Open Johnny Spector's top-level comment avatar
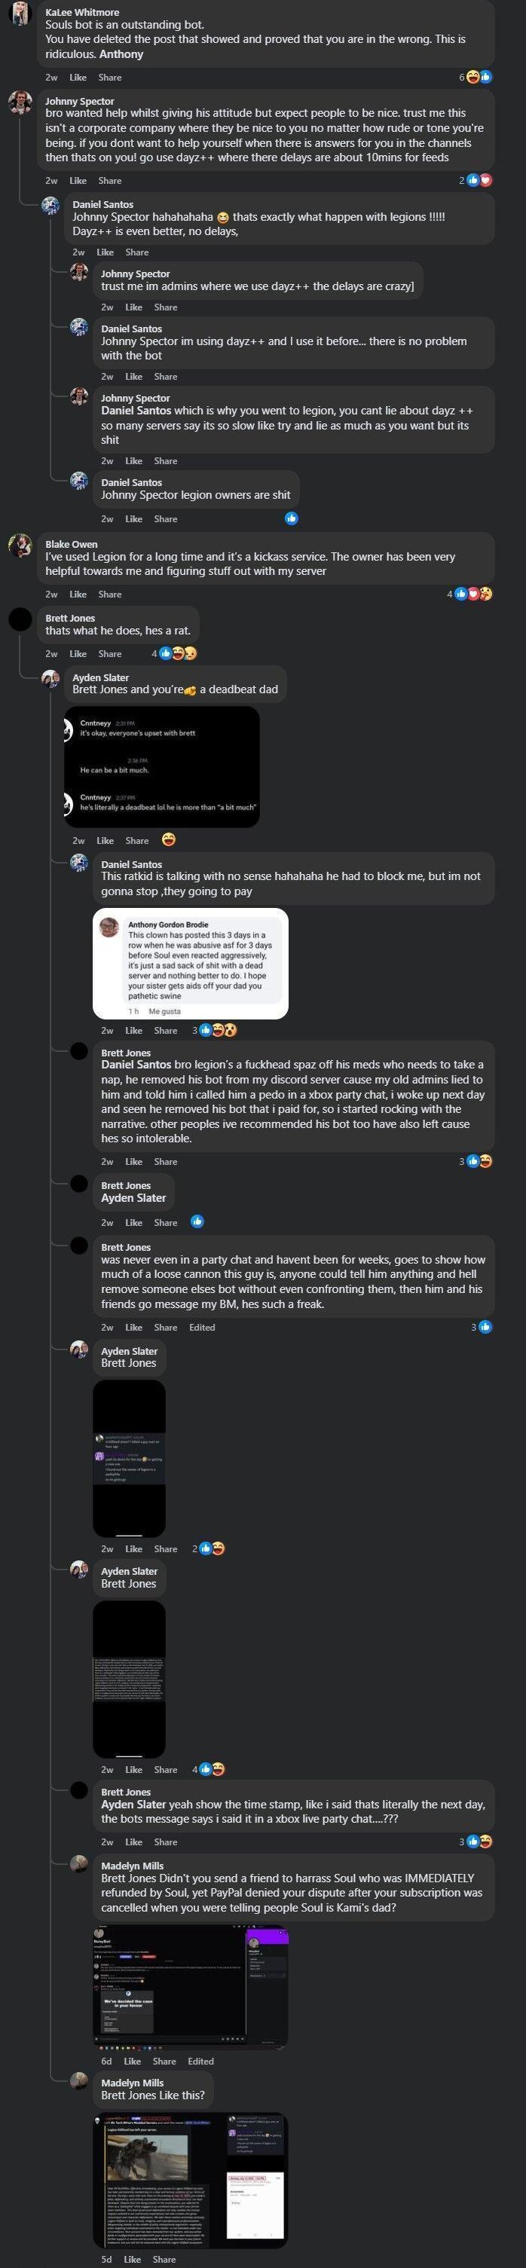526x2268 pixels. pyautogui.click(x=20, y=102)
